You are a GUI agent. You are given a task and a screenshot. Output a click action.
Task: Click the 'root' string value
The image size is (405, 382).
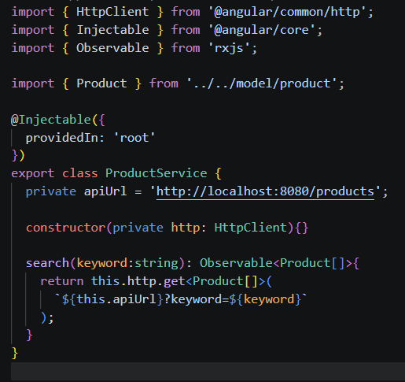pyautogui.click(x=134, y=138)
